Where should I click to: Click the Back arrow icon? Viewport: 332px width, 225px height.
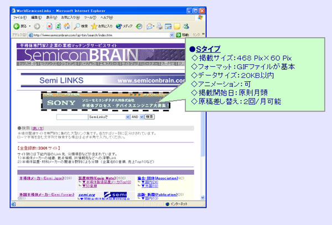(x=17, y=26)
